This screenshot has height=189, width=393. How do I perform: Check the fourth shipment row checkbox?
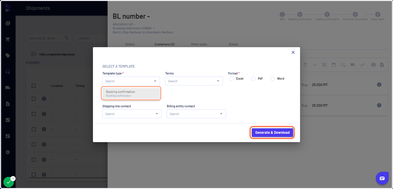(x=33, y=144)
